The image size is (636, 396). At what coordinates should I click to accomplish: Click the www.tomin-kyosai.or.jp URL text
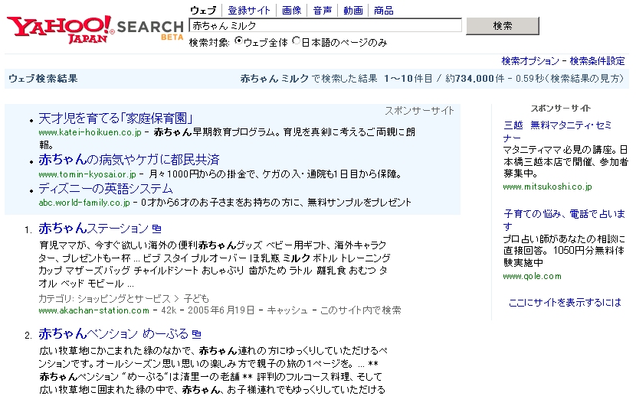(x=87, y=174)
